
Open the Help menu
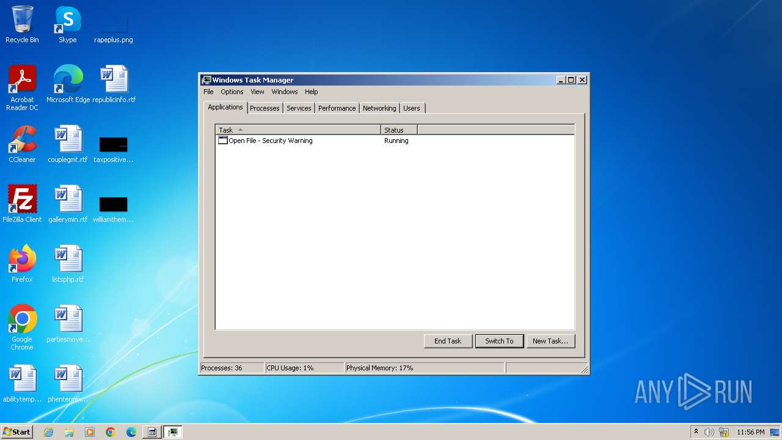pyautogui.click(x=312, y=92)
